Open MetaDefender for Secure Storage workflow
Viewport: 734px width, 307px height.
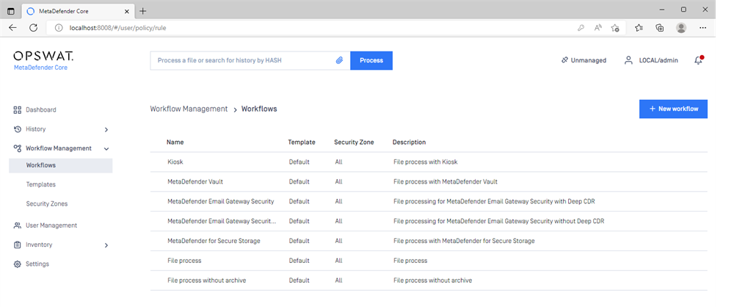429,240
